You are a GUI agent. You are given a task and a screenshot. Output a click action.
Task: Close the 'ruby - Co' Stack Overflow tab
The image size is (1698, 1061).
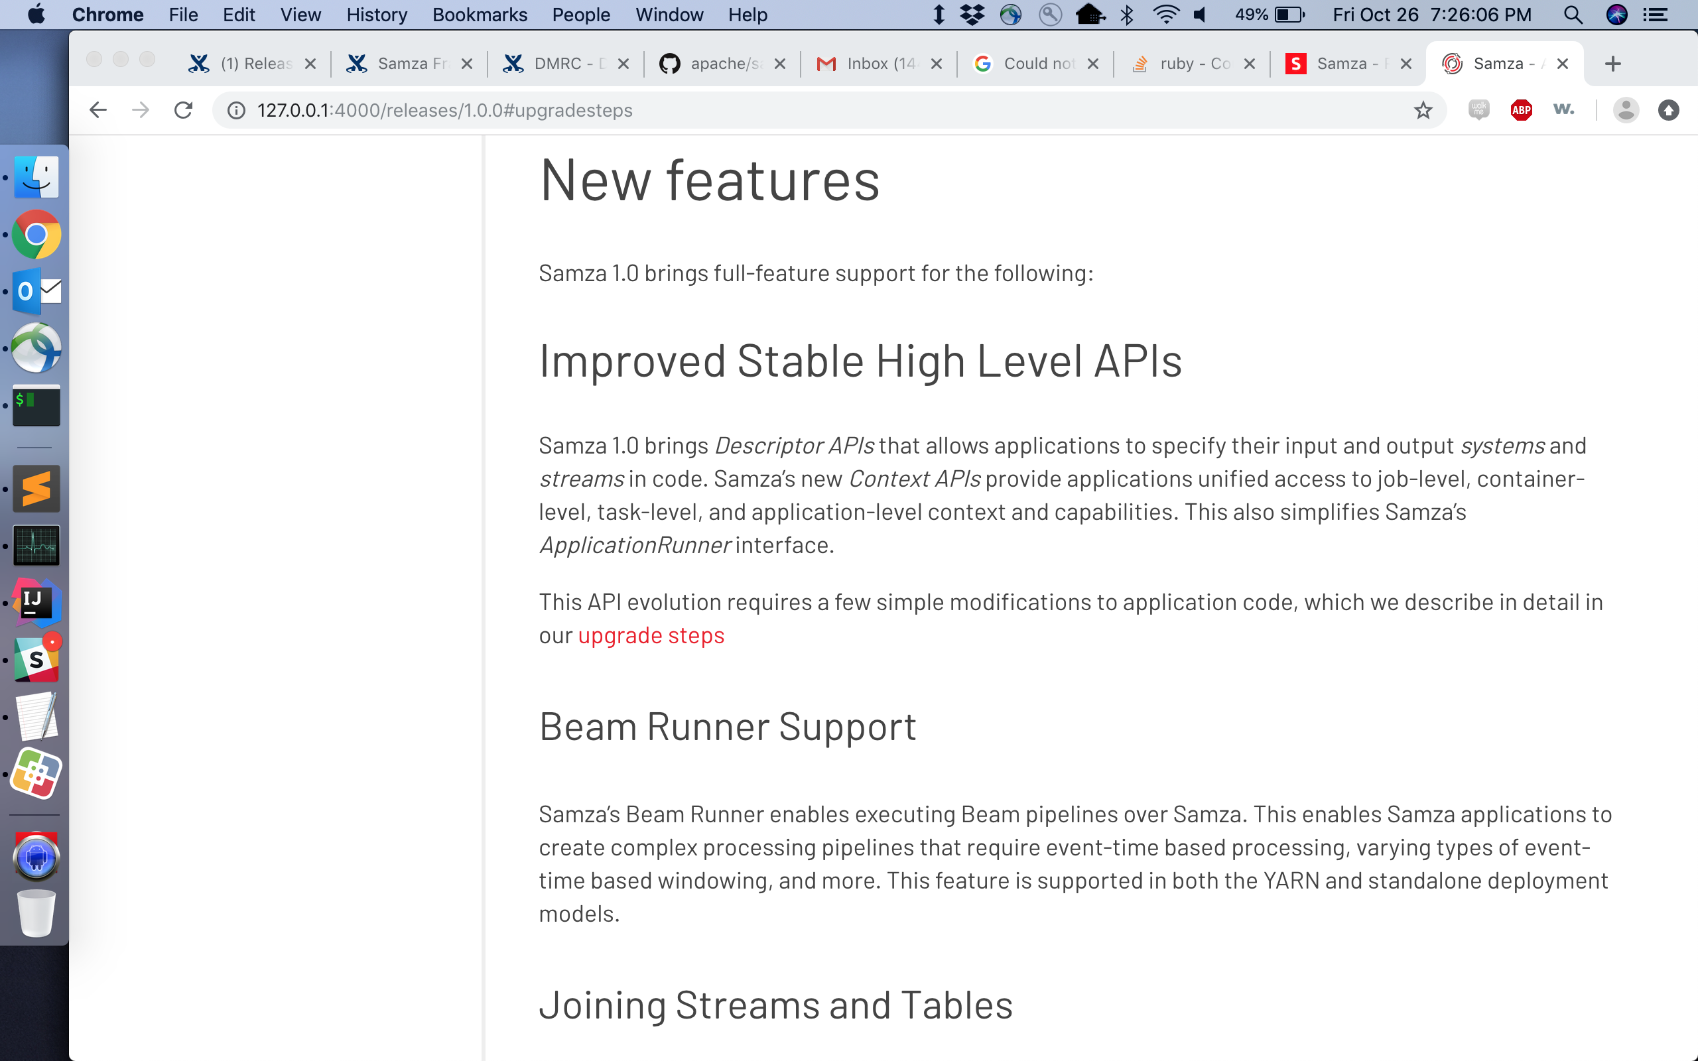1249,64
